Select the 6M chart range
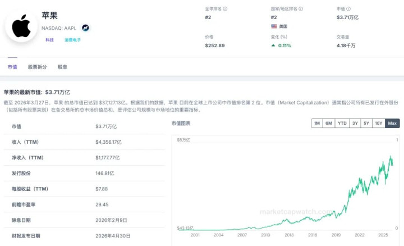Screen dimensions: 404x246 (329, 123)
